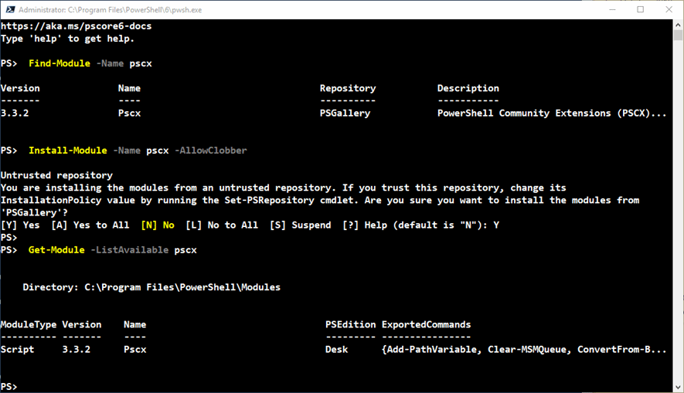
Task: Maximize the PowerShell console window
Action: click(x=640, y=9)
